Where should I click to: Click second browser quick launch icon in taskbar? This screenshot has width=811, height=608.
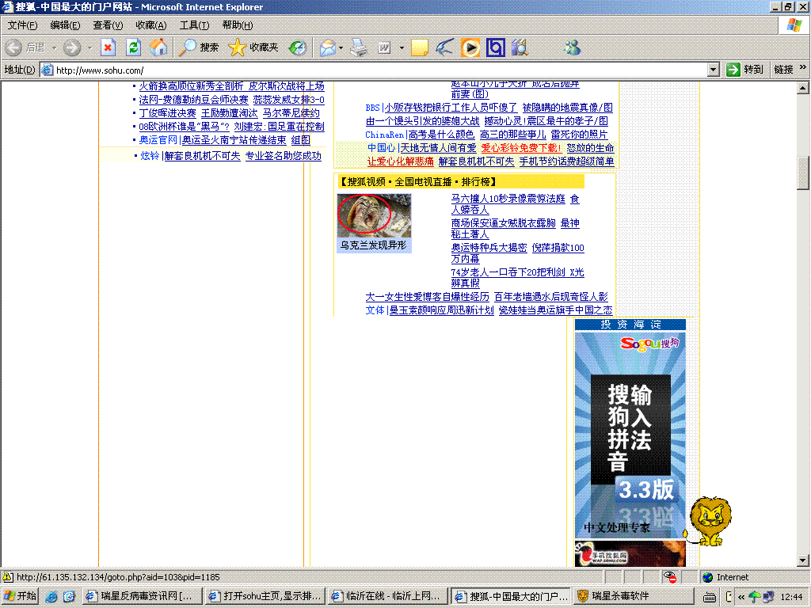coord(70,596)
